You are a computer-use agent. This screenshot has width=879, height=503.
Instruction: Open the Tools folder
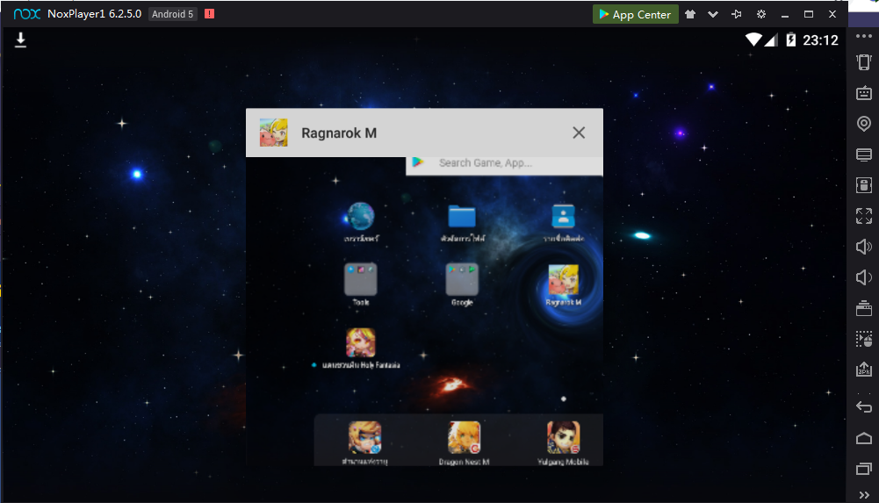point(360,279)
